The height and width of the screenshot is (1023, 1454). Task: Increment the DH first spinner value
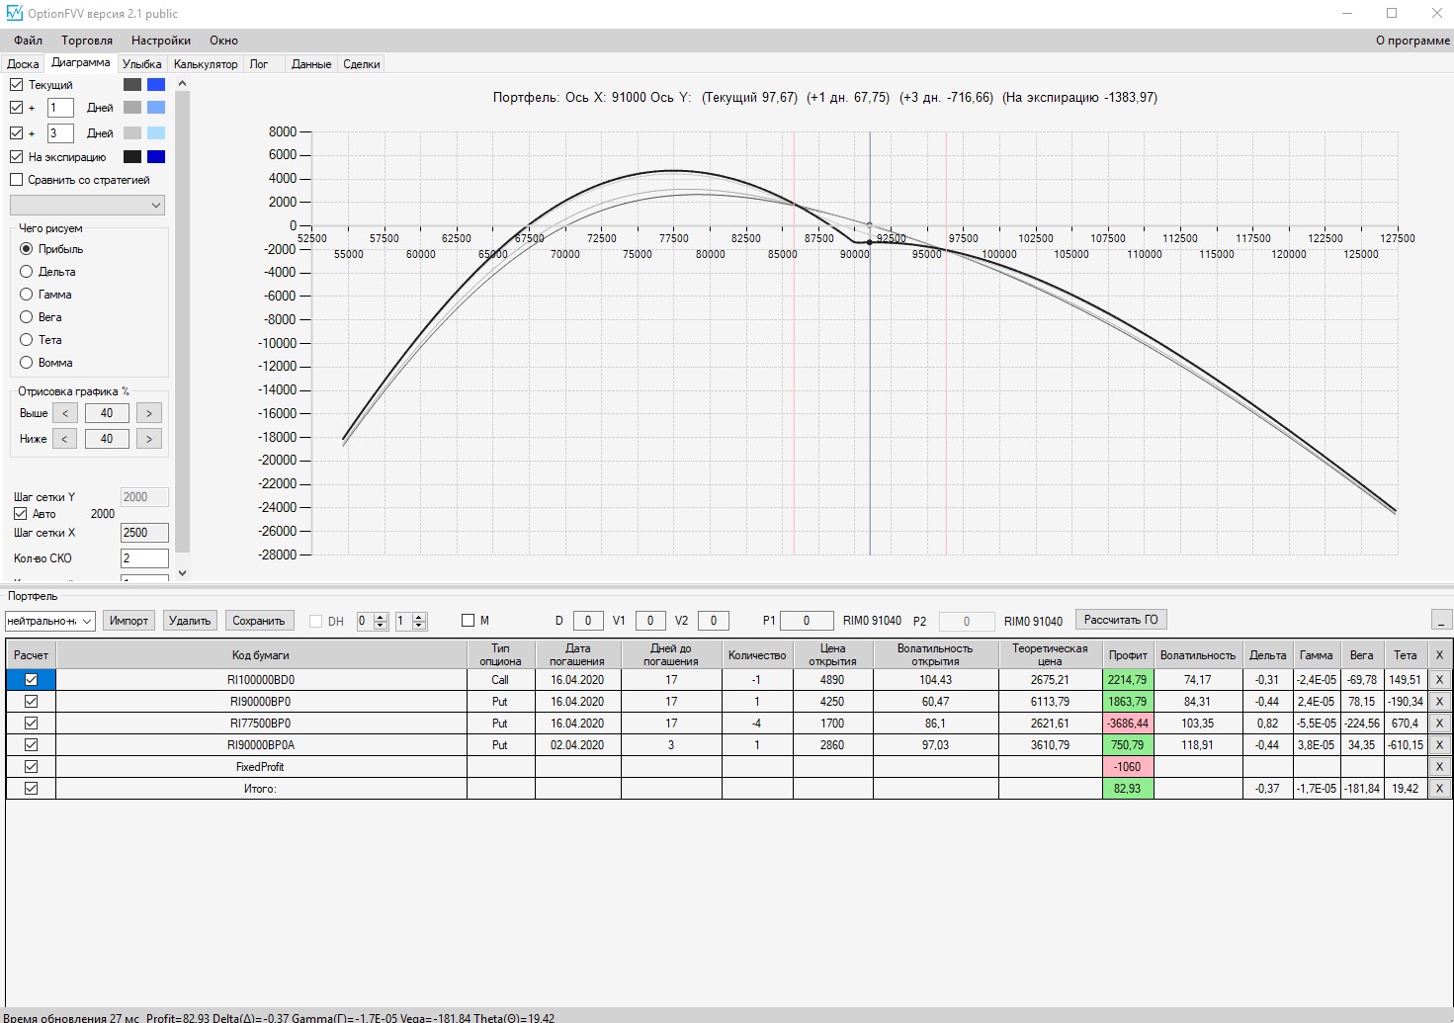(381, 617)
